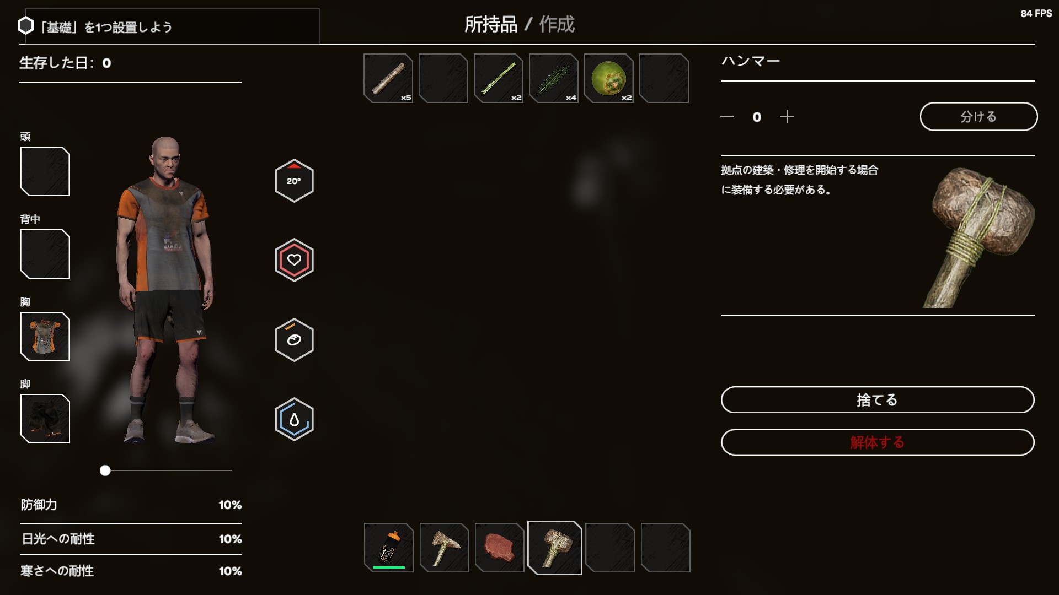Select the wooden stick item stack

[388, 78]
